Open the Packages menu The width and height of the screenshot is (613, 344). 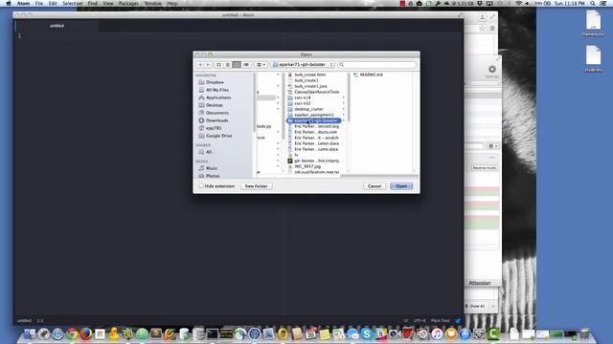128,4
